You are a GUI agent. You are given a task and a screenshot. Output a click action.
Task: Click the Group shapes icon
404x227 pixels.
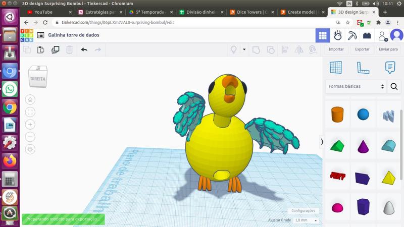tap(256, 49)
